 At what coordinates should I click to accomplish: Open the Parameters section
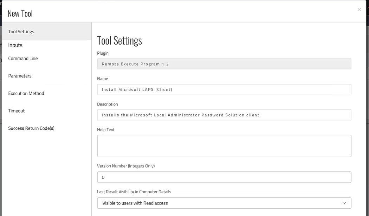pos(20,76)
